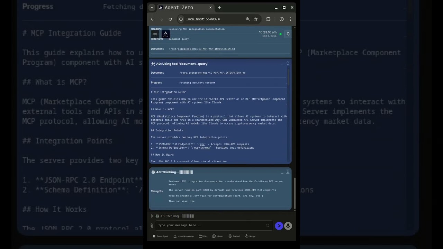Expand the A0 Thinking message height
This screenshot has height=249, width=443.
pyautogui.click(x=288, y=172)
